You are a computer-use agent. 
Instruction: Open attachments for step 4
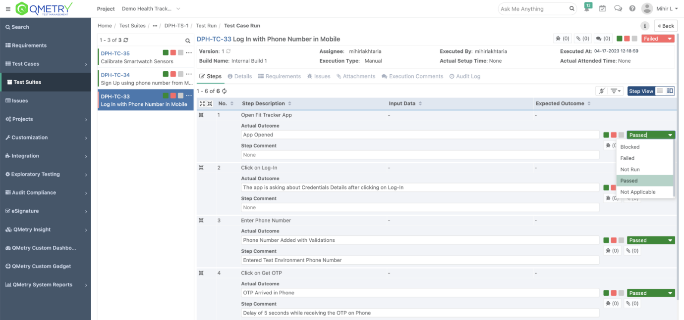tap(632, 304)
